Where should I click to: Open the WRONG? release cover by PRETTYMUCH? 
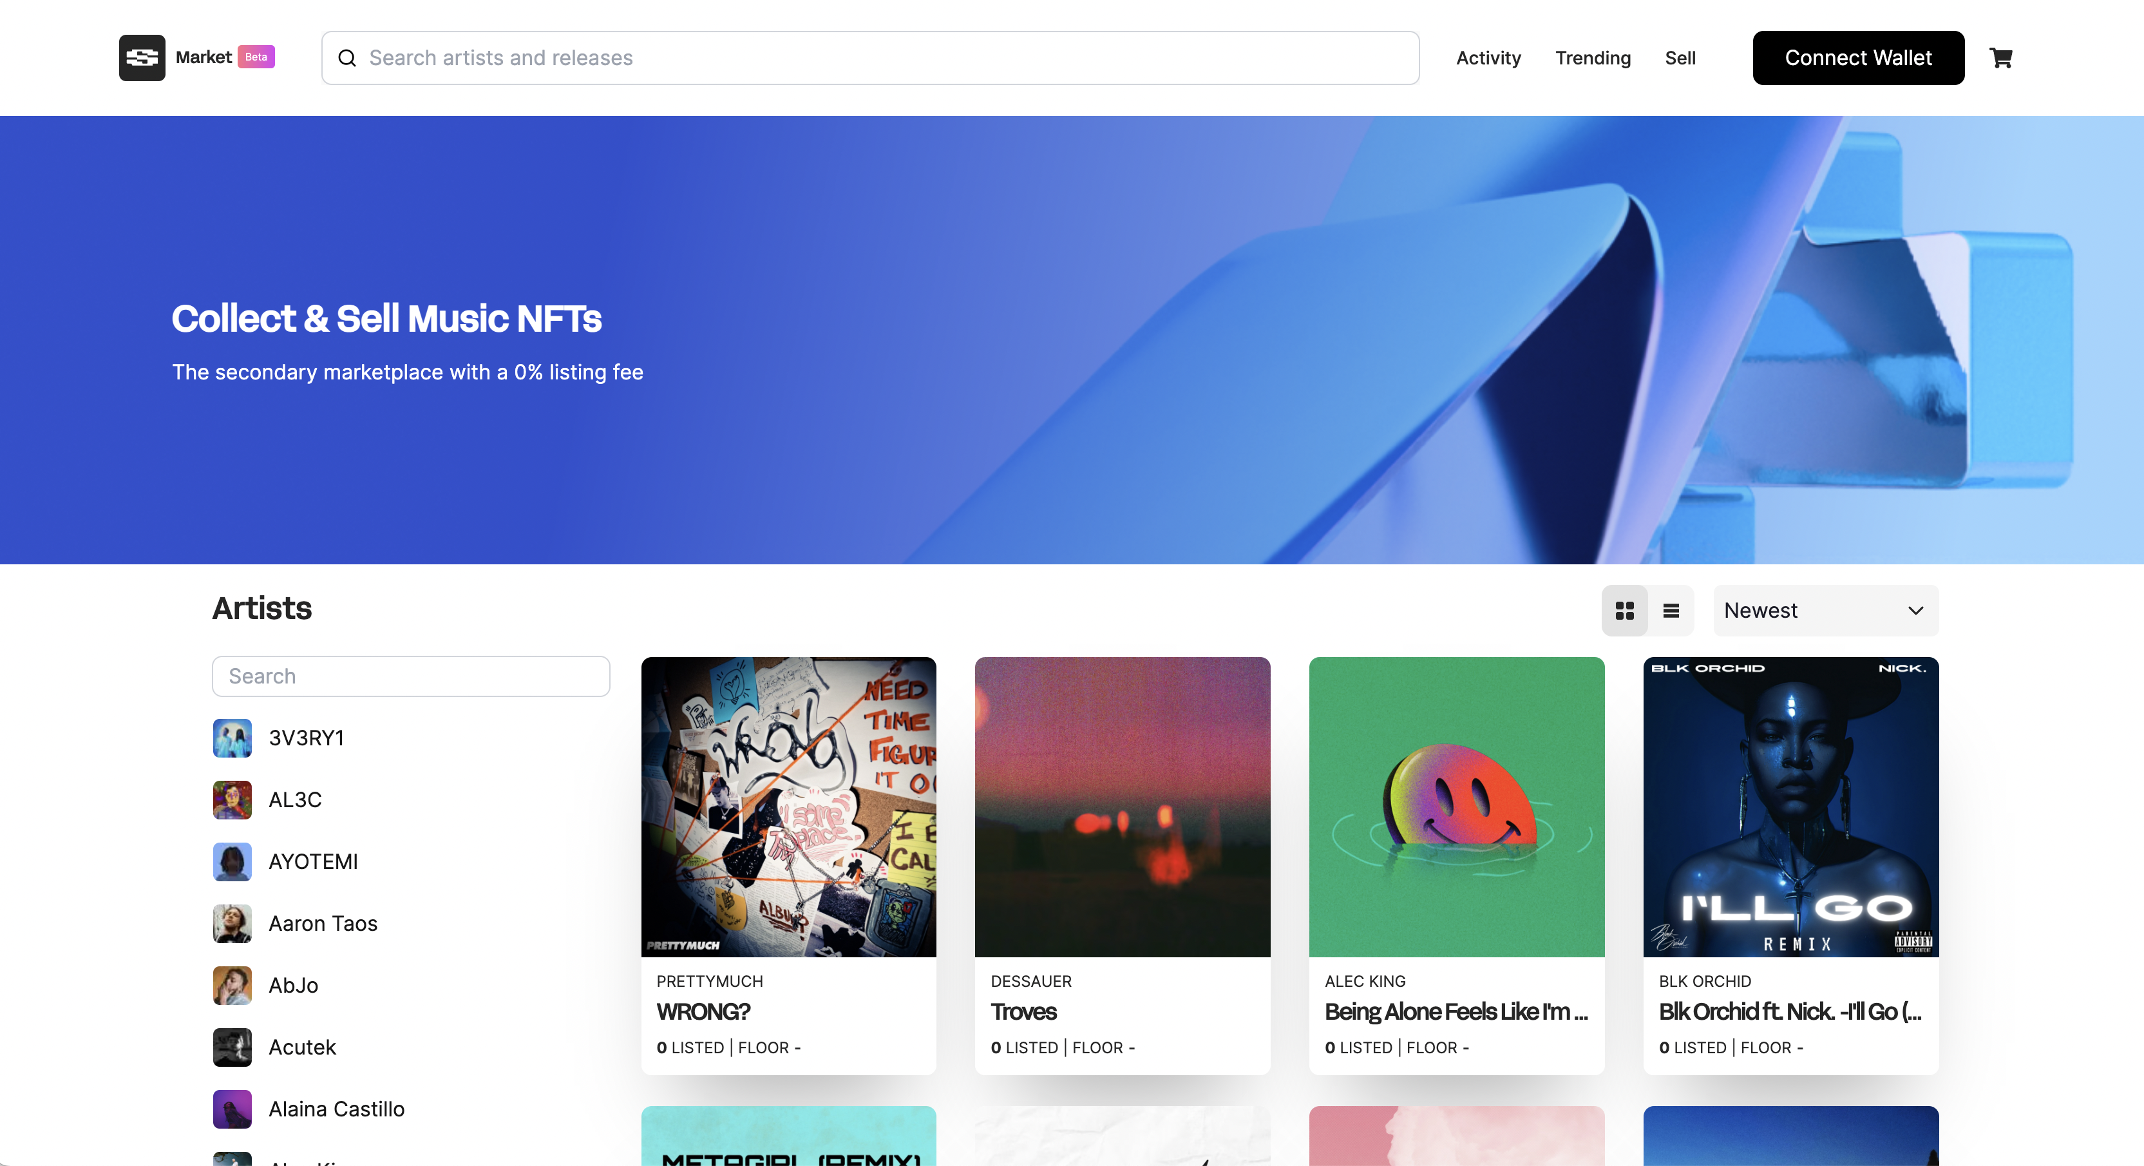pos(788,807)
